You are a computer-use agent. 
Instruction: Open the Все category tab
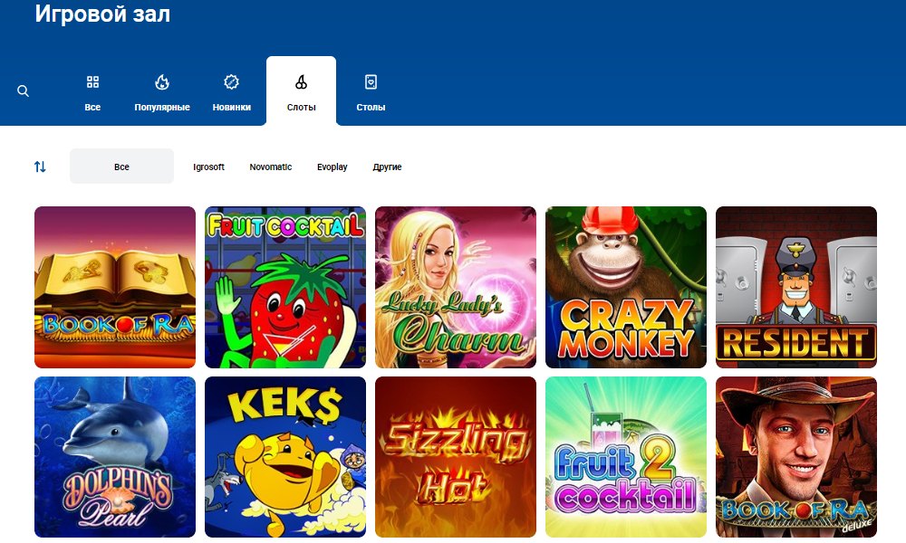[92, 92]
